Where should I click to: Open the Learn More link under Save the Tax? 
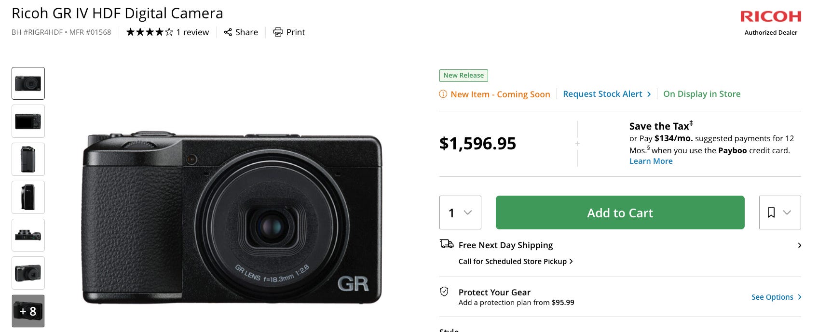[651, 161]
